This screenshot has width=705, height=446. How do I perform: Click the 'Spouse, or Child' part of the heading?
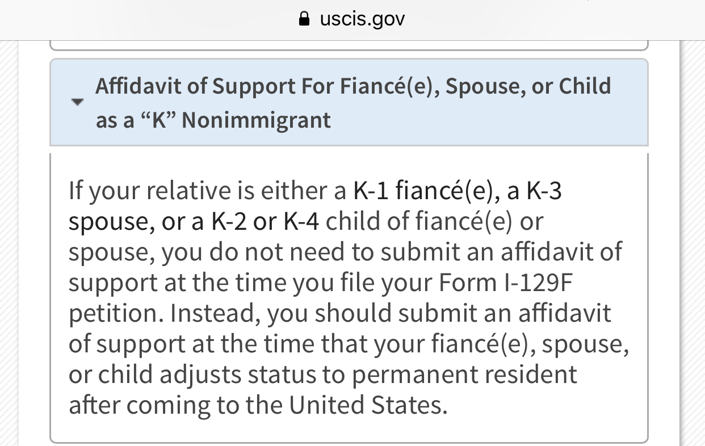coord(529,86)
